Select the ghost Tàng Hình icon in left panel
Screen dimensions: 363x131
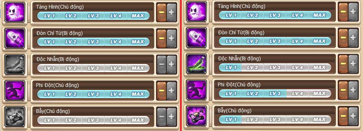pos(15,12)
